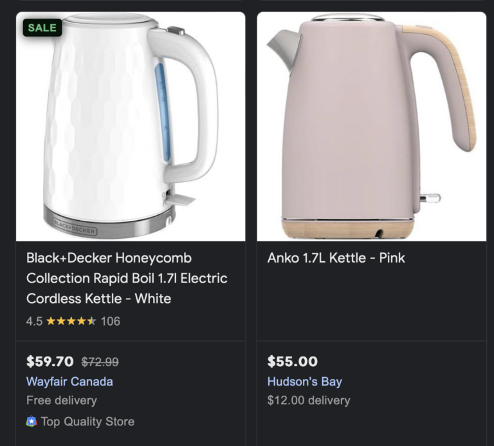
Task: Click the 4.5 rating number
Action: (34, 321)
